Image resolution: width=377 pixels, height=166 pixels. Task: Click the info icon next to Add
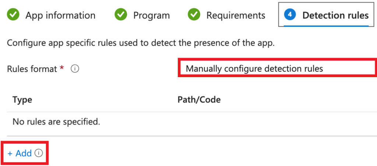coord(39,153)
